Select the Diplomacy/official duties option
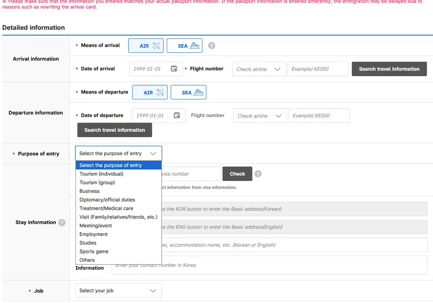This screenshot has width=433, height=303. 118,200
